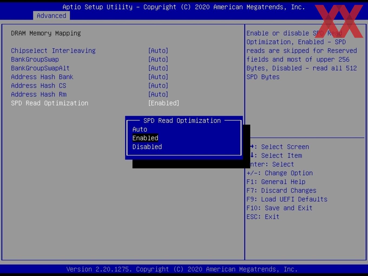Select BankGroupSwapAlt setting label

[40, 68]
